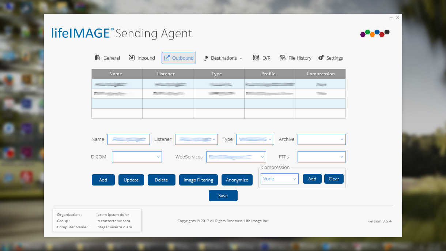446x251 pixels.
Task: Open the WebServices dropdown
Action: [236, 157]
